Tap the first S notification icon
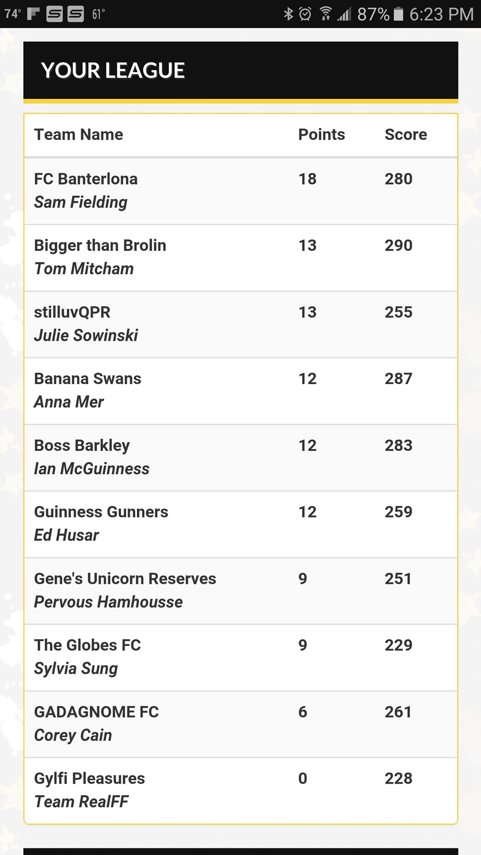 [54, 14]
